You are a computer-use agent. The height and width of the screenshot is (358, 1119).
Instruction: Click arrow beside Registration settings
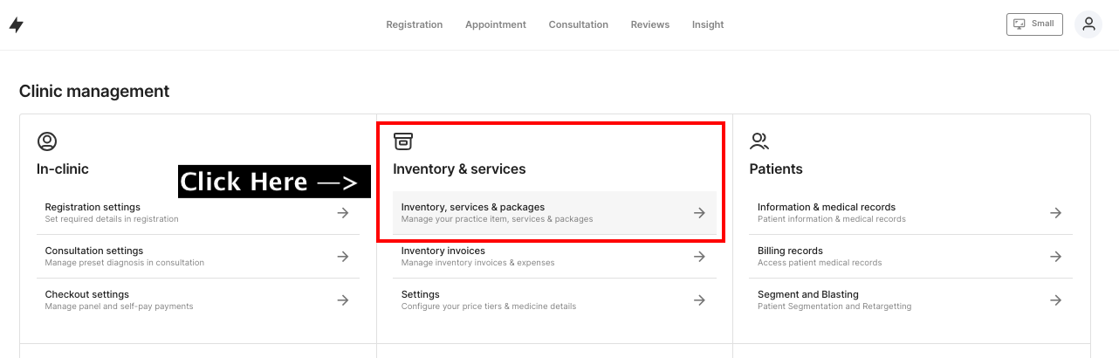click(343, 213)
